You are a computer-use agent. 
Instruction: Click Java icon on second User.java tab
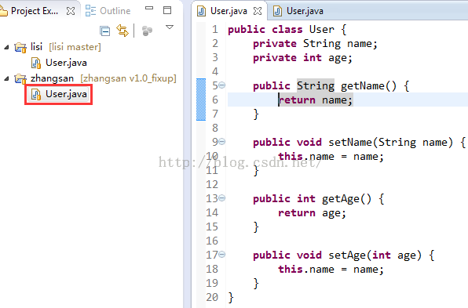click(x=277, y=11)
